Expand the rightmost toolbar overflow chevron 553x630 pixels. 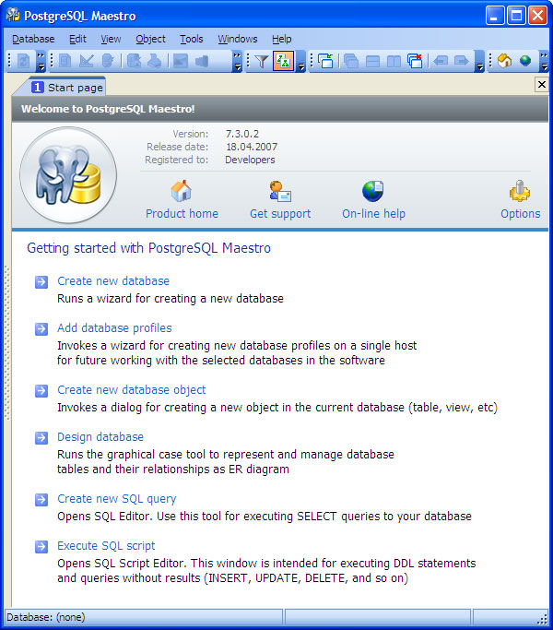tap(544, 61)
